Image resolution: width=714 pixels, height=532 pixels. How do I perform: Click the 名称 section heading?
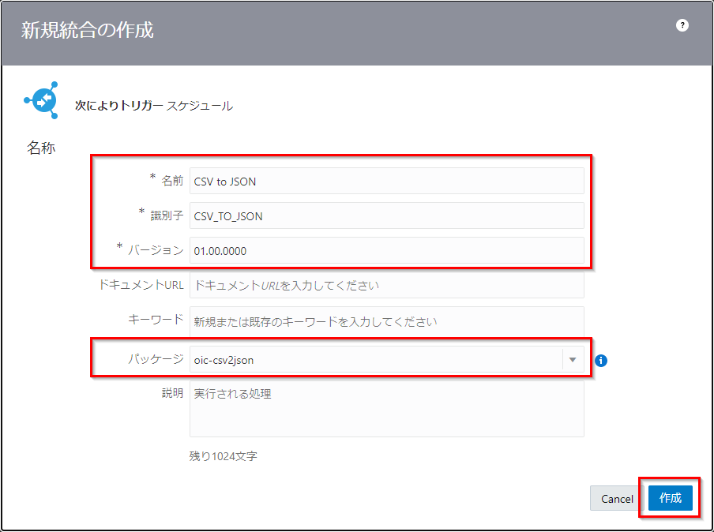pos(41,148)
